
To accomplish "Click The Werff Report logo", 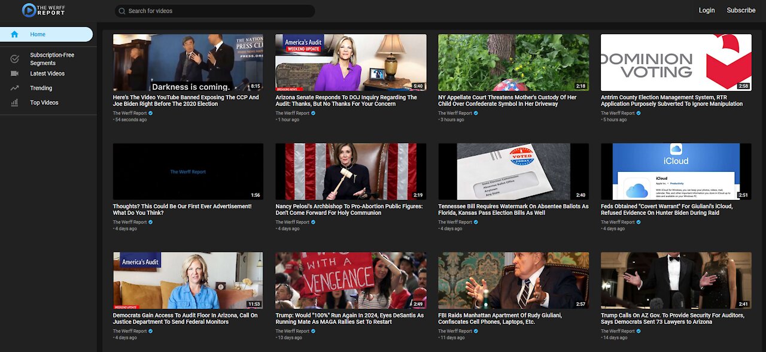I will 43,10.
